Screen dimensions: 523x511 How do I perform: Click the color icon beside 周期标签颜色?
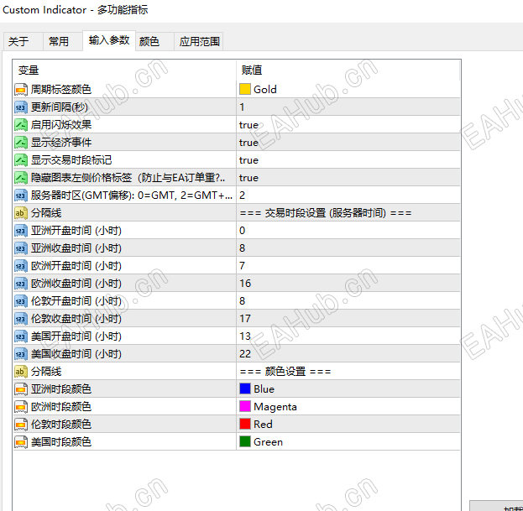point(21,89)
